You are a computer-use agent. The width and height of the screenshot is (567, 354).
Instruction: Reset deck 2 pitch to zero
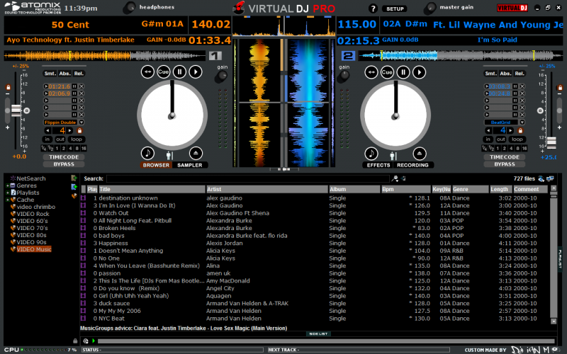tap(540, 110)
